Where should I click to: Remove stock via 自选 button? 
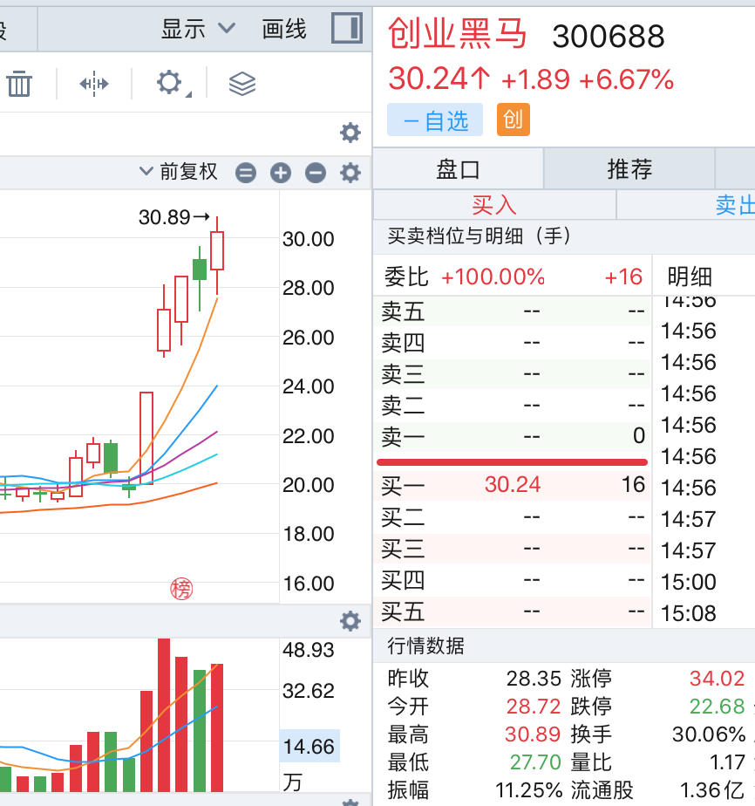[x=435, y=120]
